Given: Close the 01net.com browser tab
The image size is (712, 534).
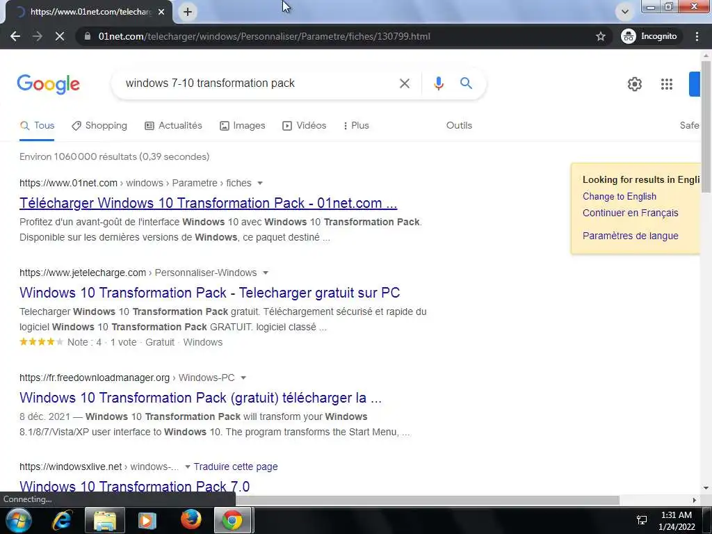Looking at the screenshot, I should (161, 12).
